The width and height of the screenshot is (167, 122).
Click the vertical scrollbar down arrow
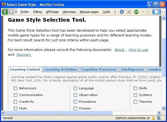[x=164, y=108]
